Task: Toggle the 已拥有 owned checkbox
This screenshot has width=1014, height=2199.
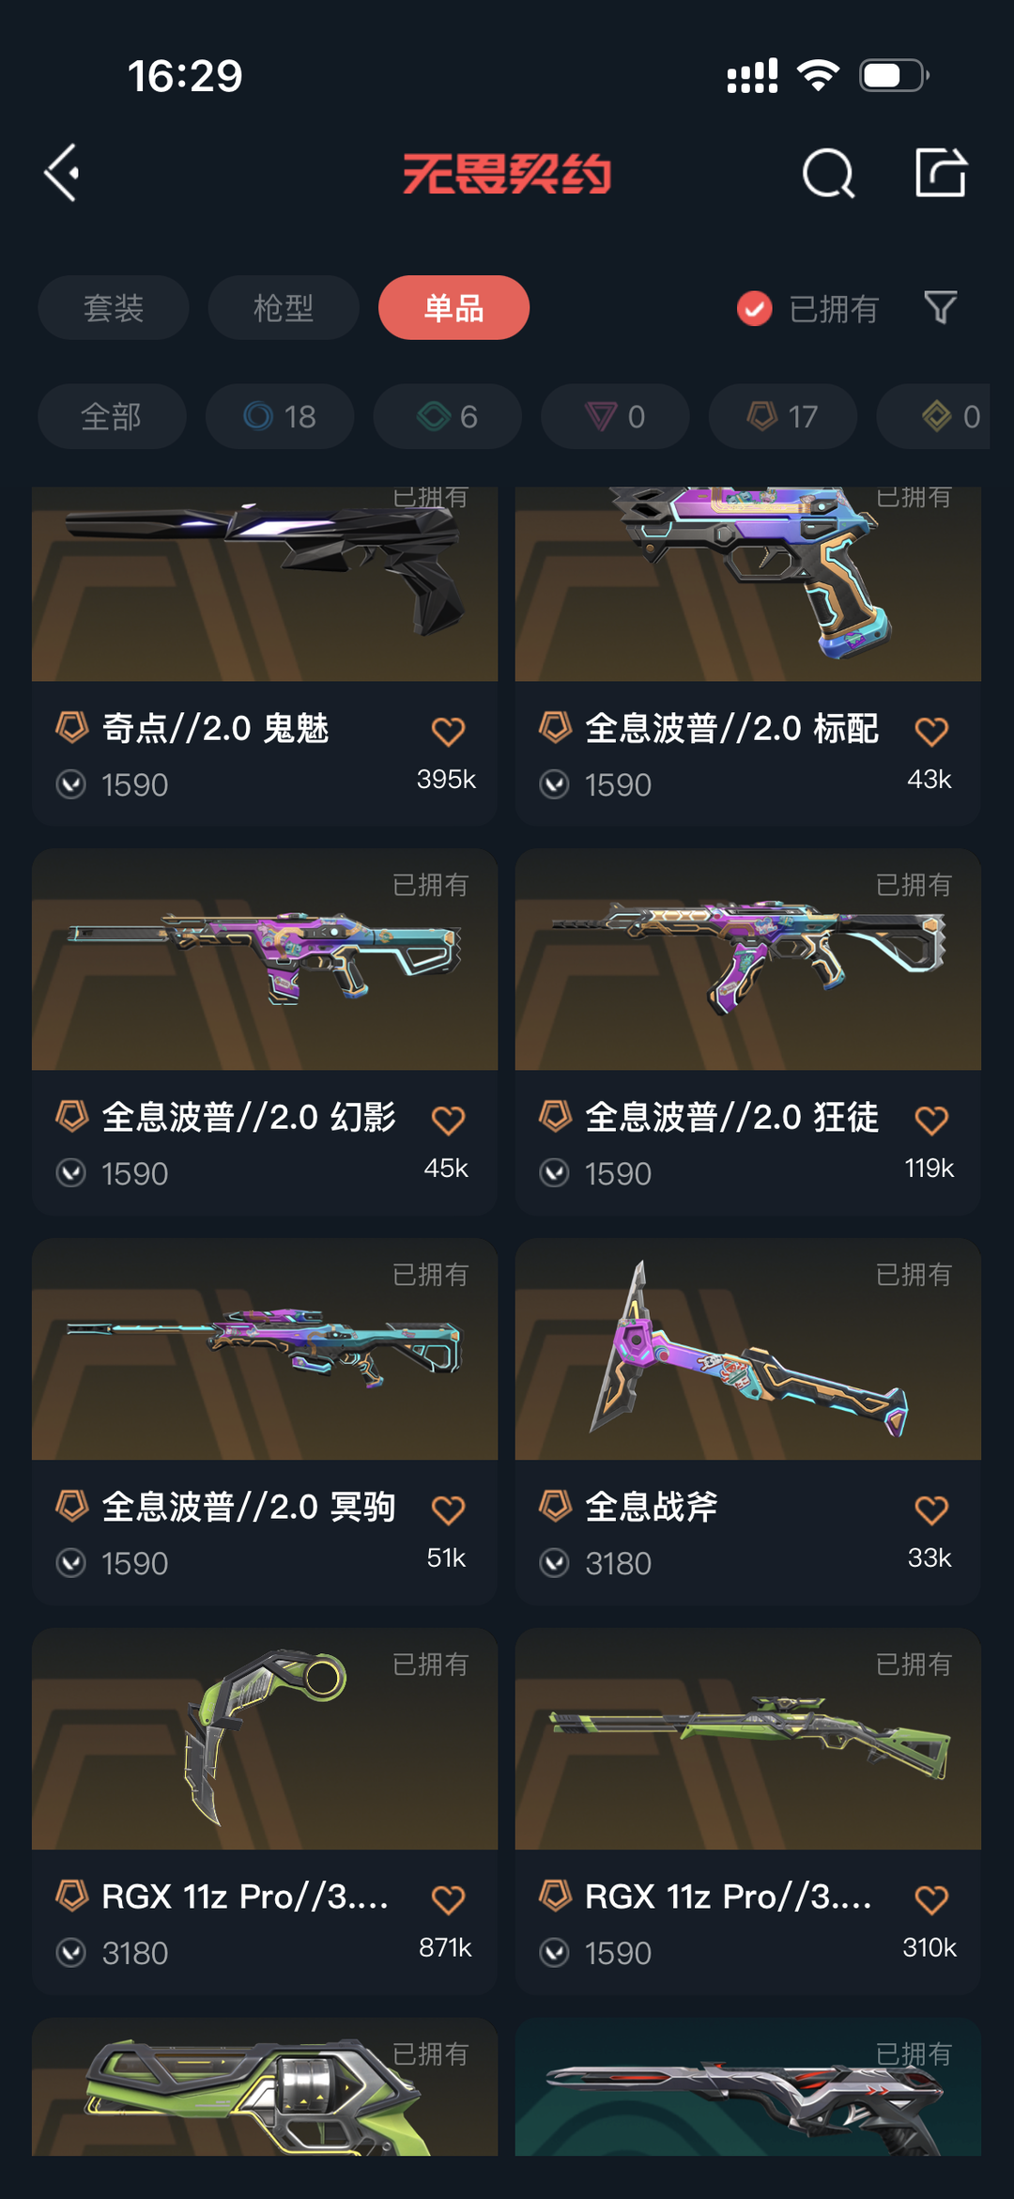Action: [x=754, y=308]
